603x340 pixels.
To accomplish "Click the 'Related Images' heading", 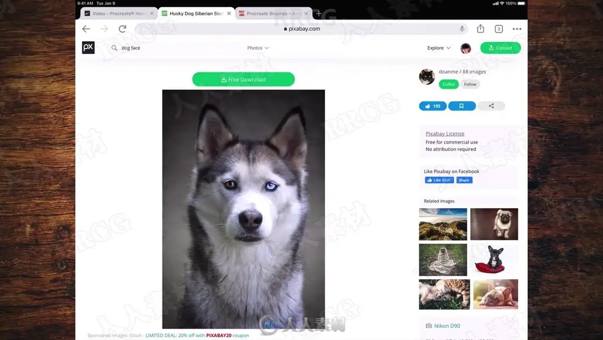I will point(439,201).
